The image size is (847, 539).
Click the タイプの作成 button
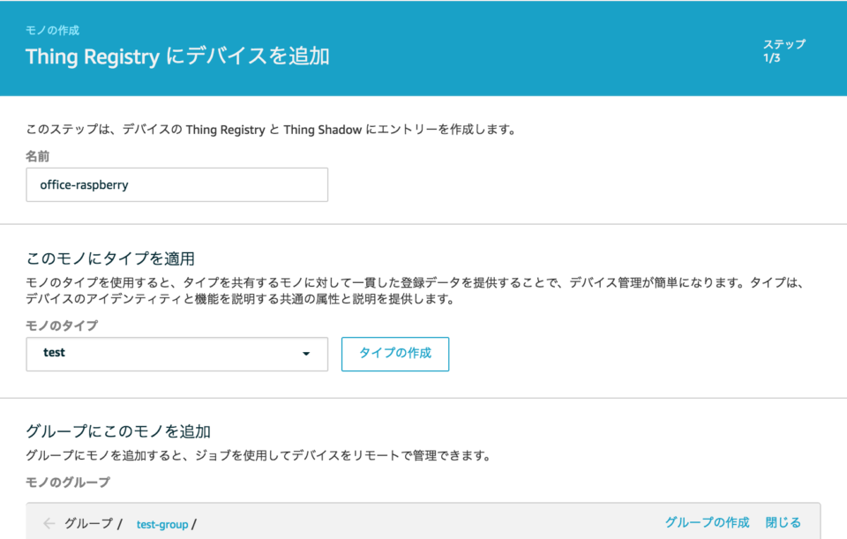coord(395,354)
